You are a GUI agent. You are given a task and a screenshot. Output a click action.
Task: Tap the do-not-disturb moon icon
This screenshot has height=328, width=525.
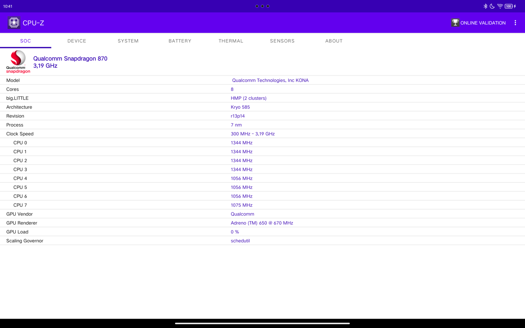[492, 6]
